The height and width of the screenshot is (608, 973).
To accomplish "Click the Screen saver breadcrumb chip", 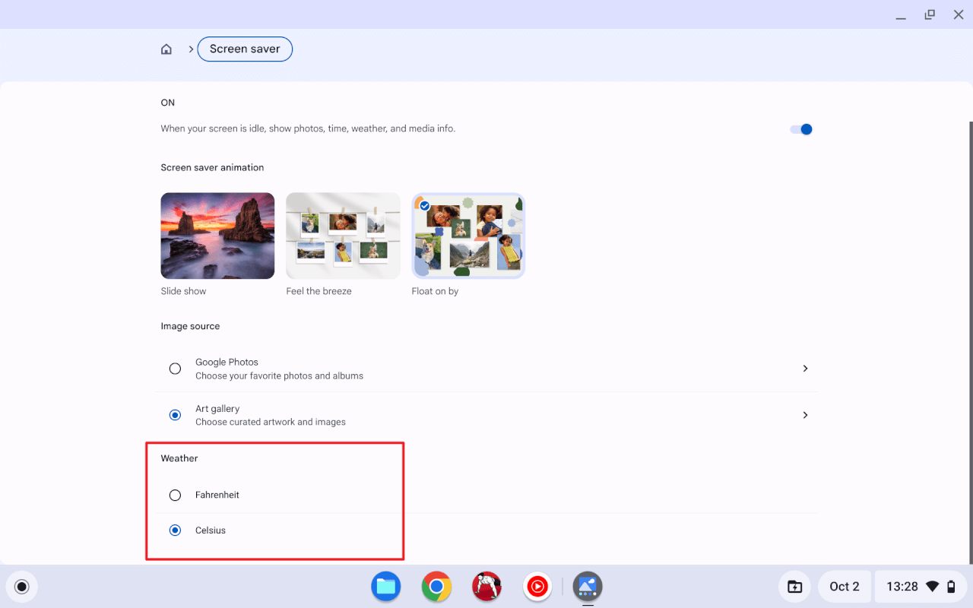I will (245, 49).
